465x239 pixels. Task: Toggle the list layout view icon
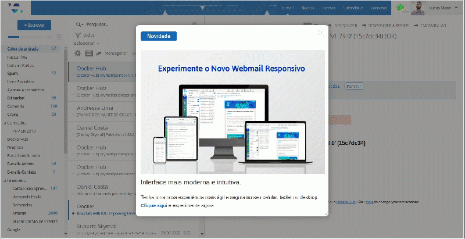tap(89, 53)
